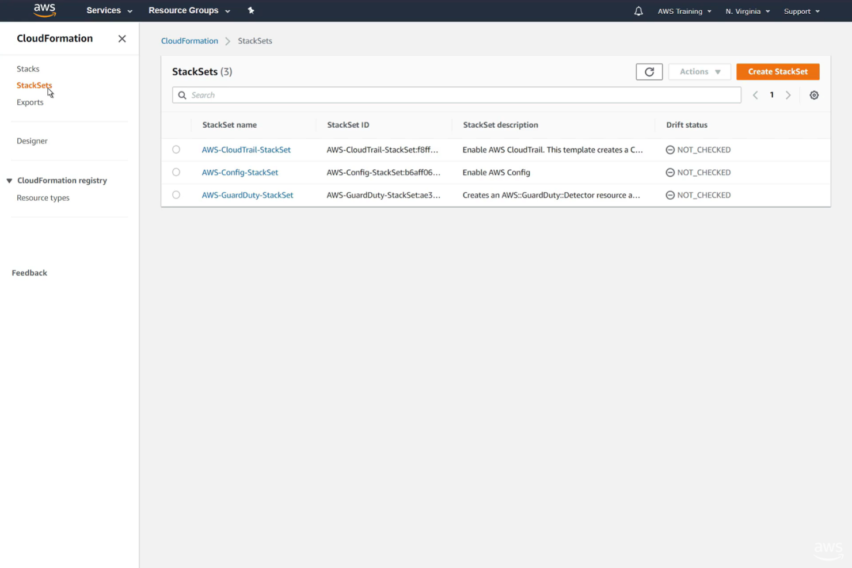Click drift status icon for AWS-Config-StackSet
The image size is (852, 568).
pos(670,173)
